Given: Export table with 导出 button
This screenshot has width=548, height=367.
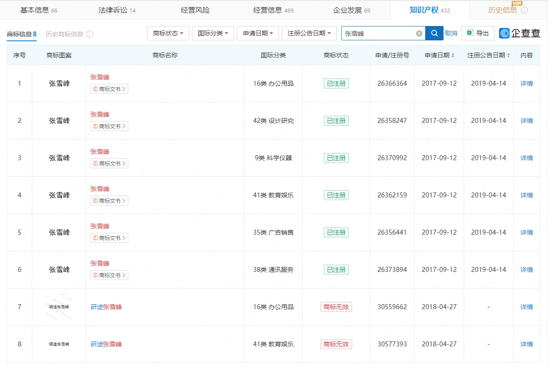Looking at the screenshot, I should tap(478, 33).
